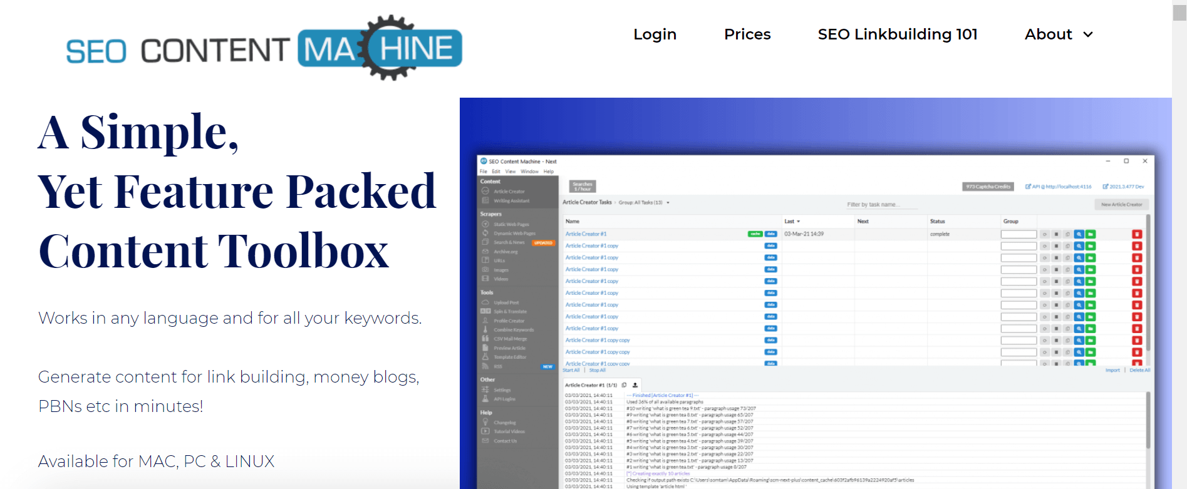
Task: Click the green cache badge
Action: [x=755, y=234]
